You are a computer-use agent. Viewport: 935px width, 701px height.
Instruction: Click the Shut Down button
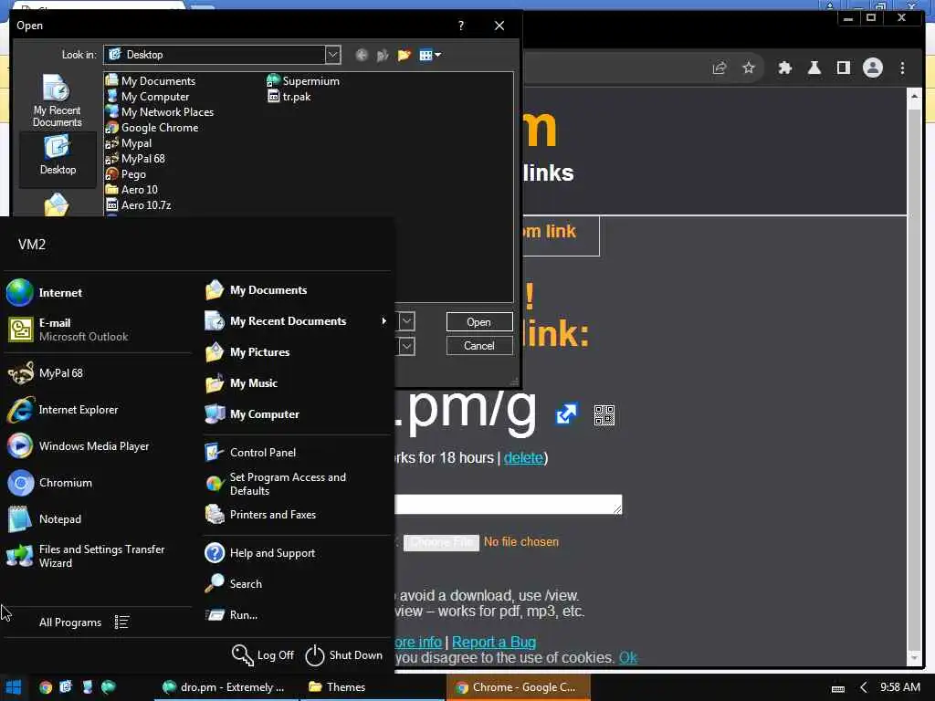point(344,655)
